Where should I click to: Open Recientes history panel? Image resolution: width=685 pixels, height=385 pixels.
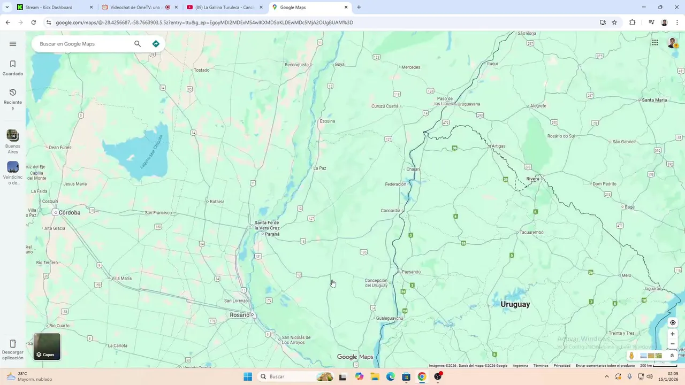[x=13, y=99]
